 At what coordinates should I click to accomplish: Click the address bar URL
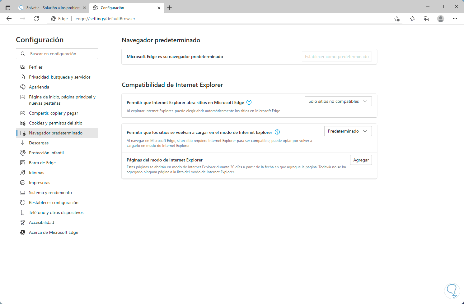pos(105,19)
